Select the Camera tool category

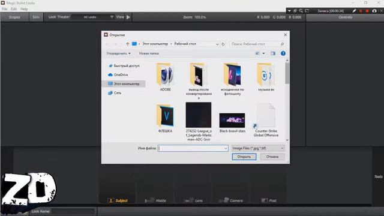coord(231,200)
